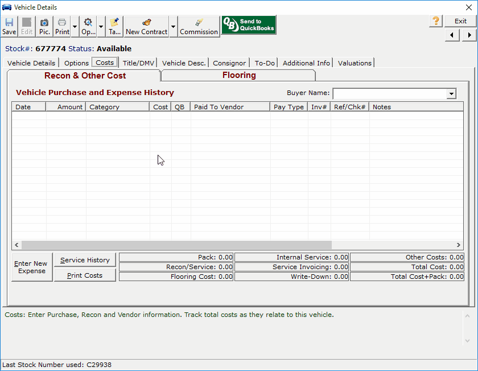Open the Valuations tab
This screenshot has height=371, width=478.
coord(355,63)
